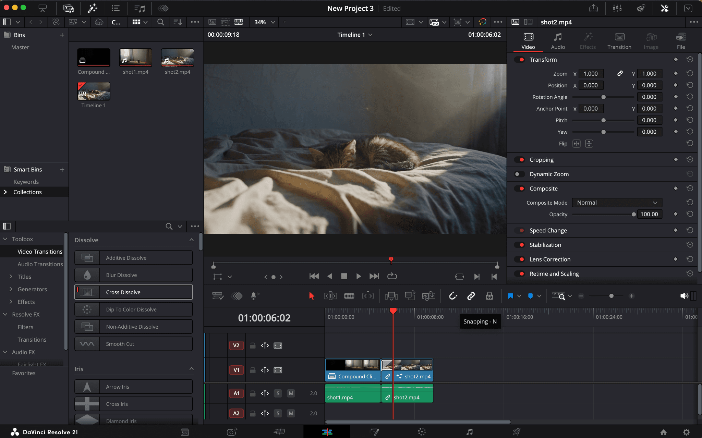Viewport: 702px width, 438px height.
Task: Choose the Additive Dissolve transition
Action: coord(134,258)
